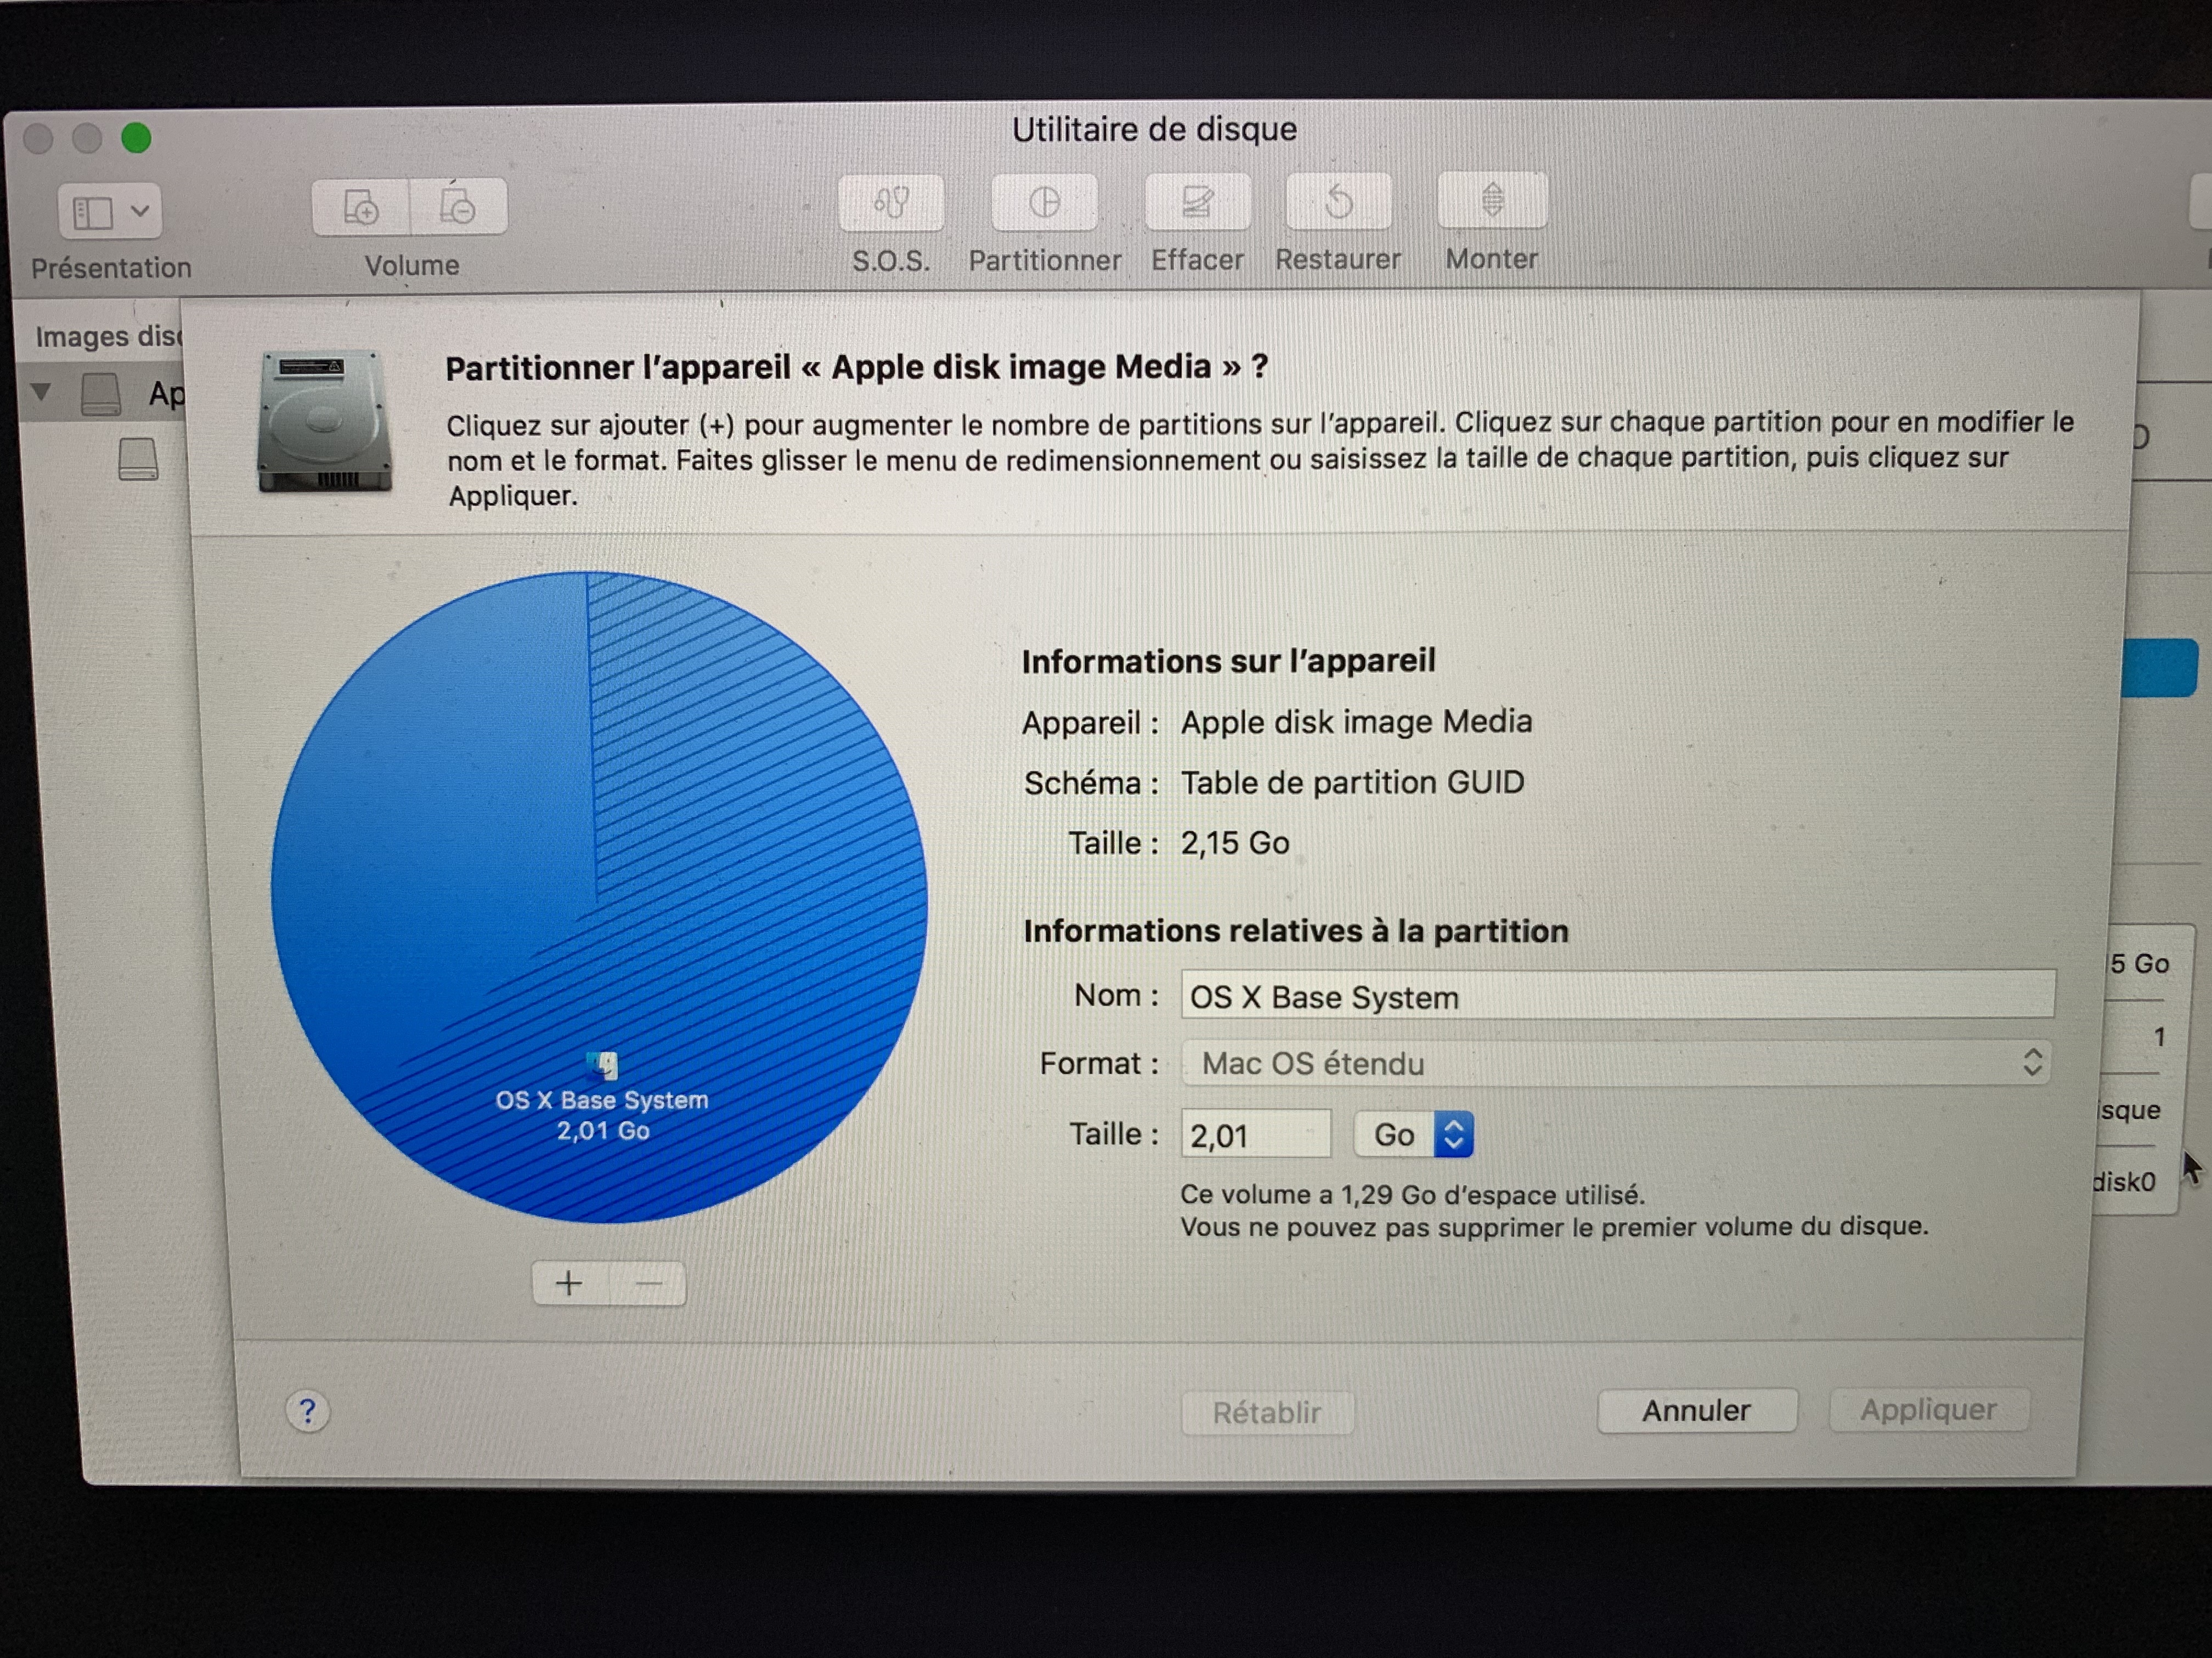
Task: Click the Apple disk image Media device value
Action: [1356, 722]
